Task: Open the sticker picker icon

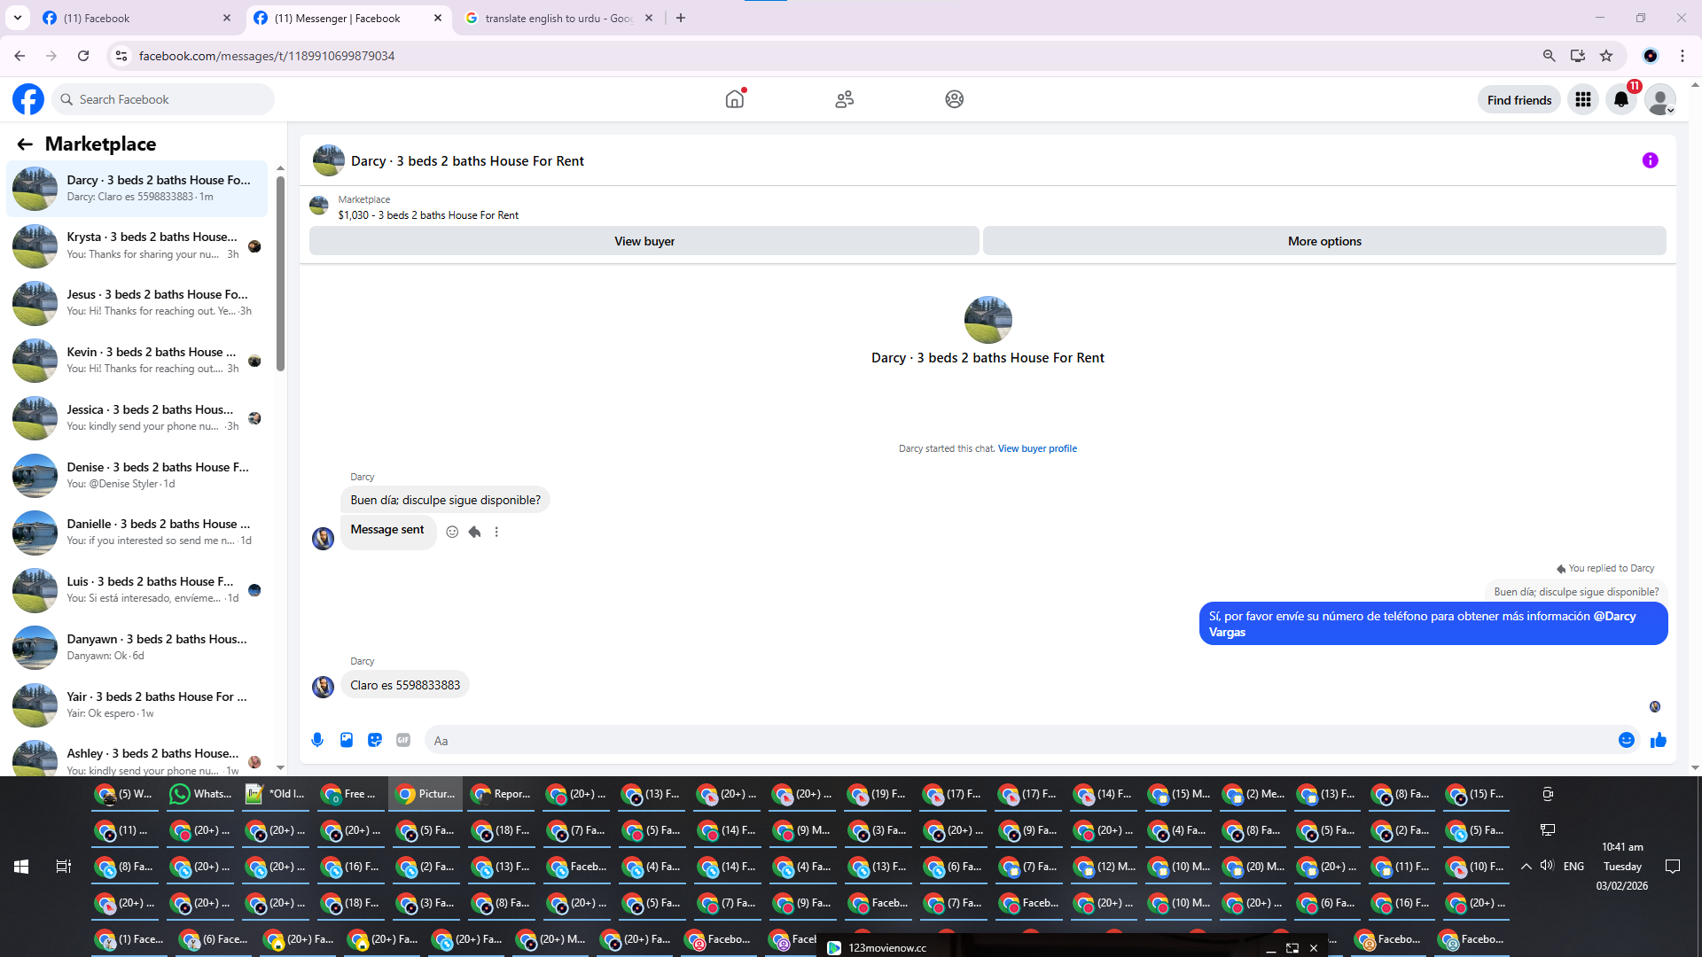Action: point(375,740)
